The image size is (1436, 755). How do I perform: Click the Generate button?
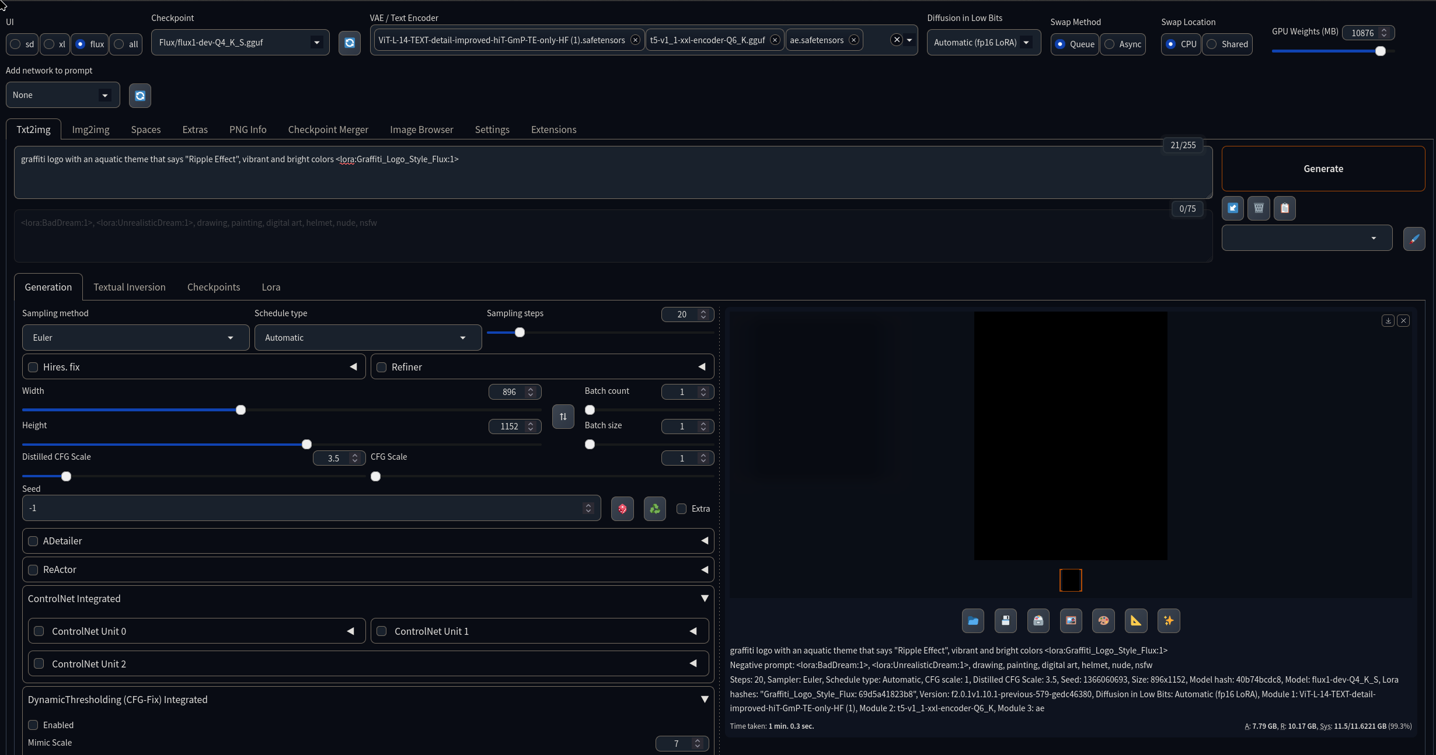pyautogui.click(x=1323, y=169)
